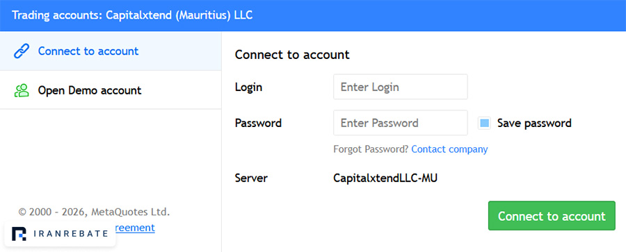Open the agreement link under the copyright notice
Screen dimensions: 626x252
135,228
